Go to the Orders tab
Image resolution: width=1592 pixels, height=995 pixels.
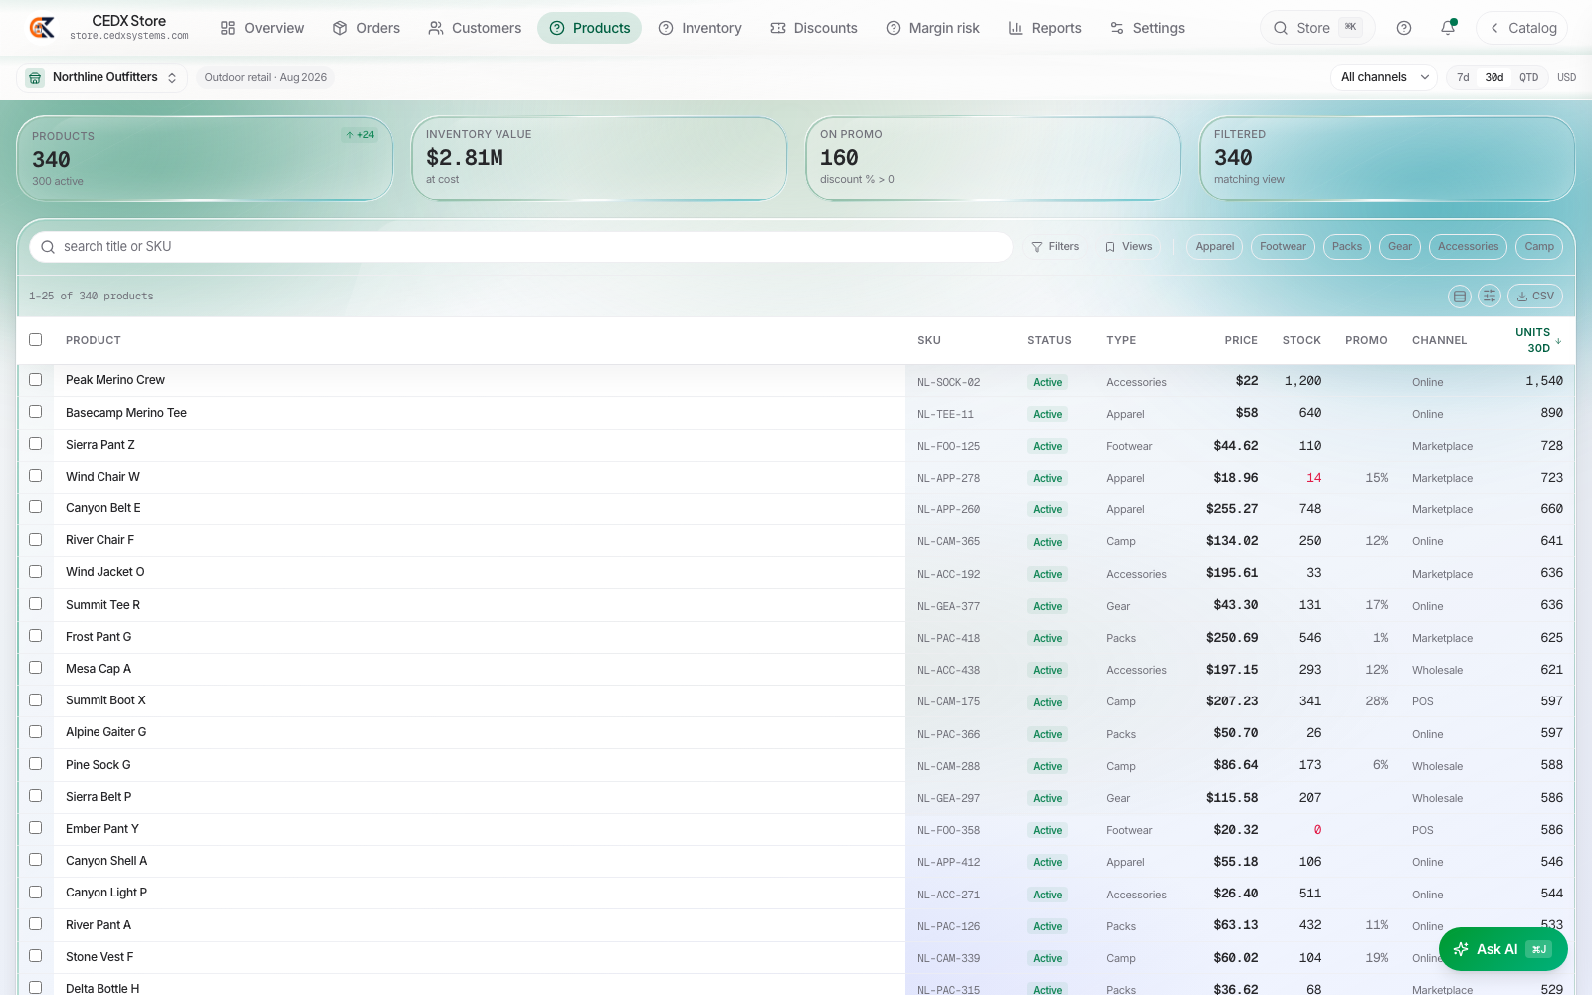[366, 28]
